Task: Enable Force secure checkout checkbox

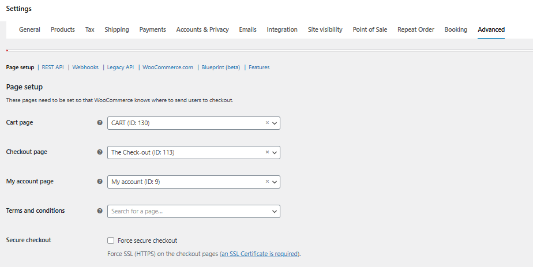Action: click(x=111, y=240)
